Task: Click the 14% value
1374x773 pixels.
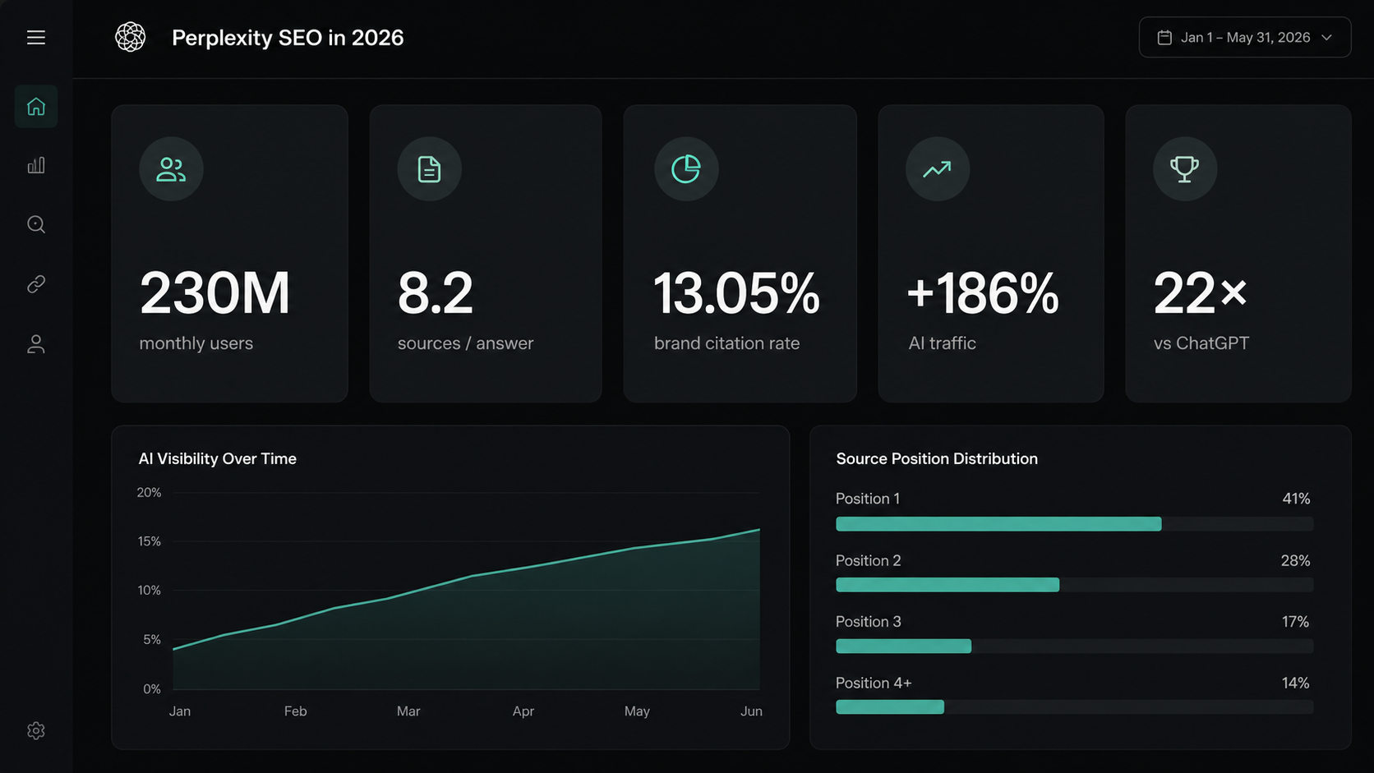Action: [1295, 683]
